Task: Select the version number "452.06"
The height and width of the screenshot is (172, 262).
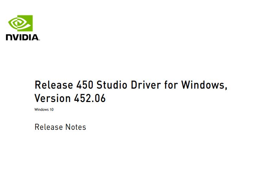Action: point(90,98)
